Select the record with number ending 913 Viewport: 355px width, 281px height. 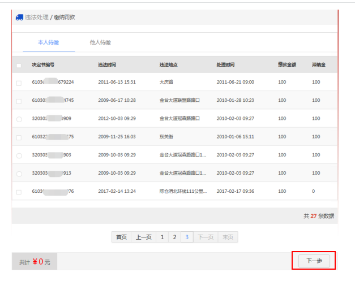[x=19, y=174]
